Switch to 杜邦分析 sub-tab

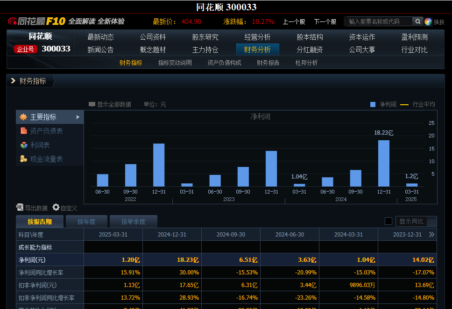pyautogui.click(x=306, y=63)
